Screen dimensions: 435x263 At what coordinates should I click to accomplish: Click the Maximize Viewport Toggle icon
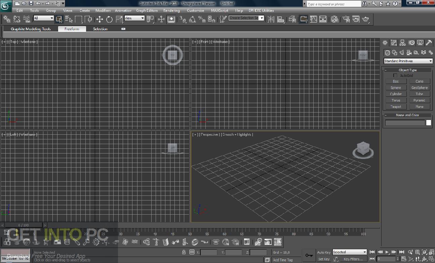click(x=431, y=259)
